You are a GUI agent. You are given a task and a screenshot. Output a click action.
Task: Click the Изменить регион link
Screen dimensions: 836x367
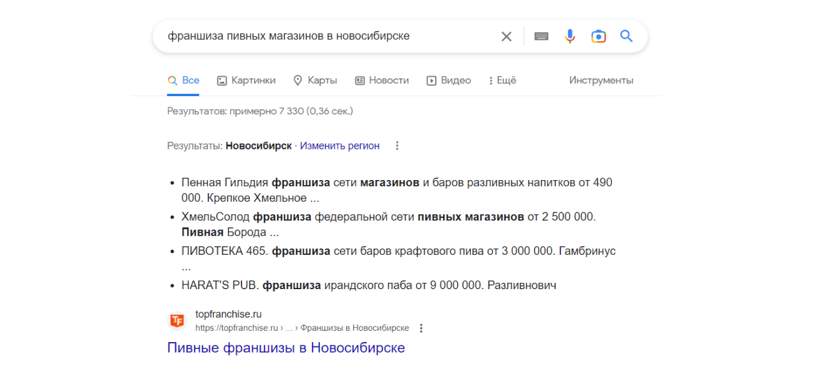(339, 146)
